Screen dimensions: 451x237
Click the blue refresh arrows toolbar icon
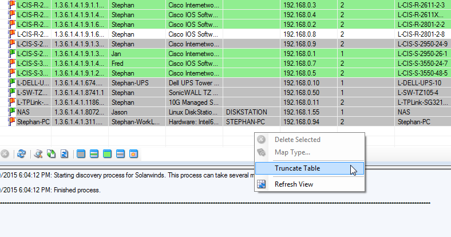tap(21, 153)
